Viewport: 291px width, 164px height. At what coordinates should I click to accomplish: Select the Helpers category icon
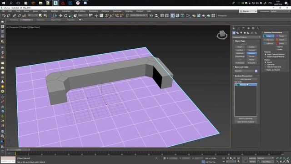pos(248,33)
